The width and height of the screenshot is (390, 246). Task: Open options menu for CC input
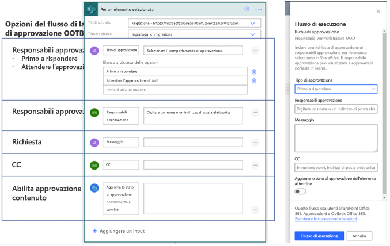[x=256, y=166]
